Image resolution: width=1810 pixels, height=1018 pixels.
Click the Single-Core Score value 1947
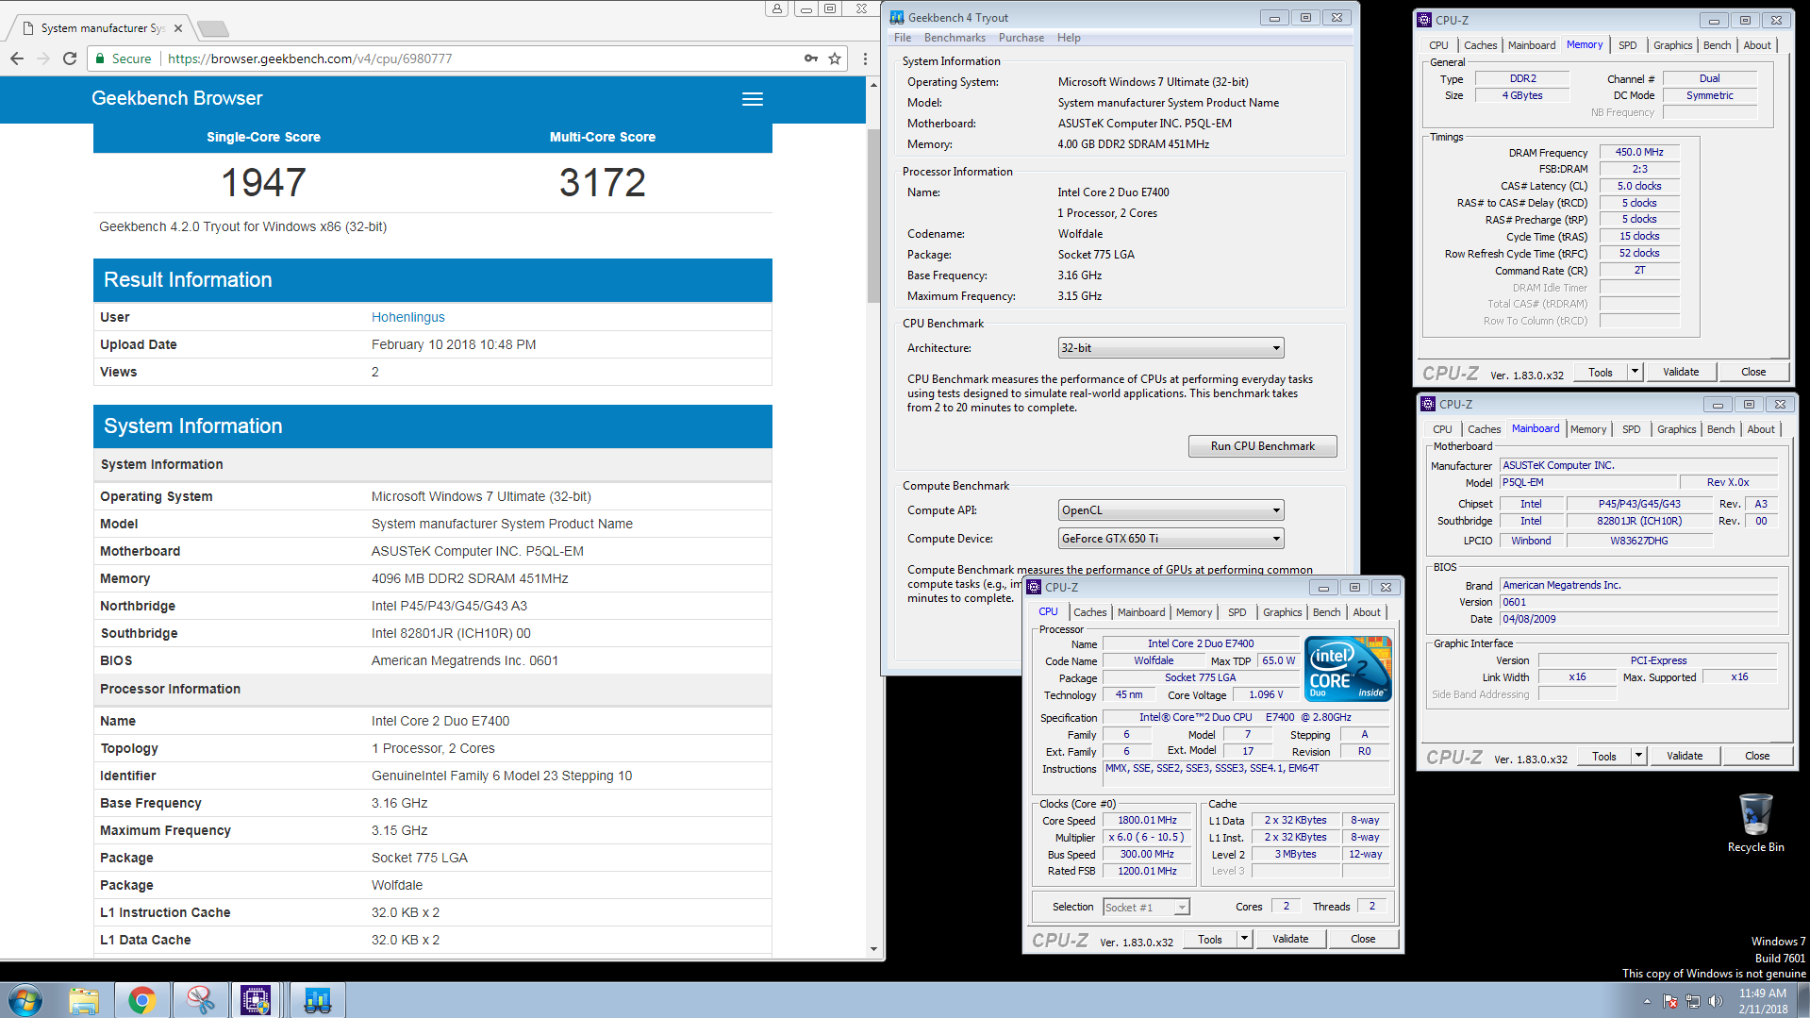tap(263, 182)
